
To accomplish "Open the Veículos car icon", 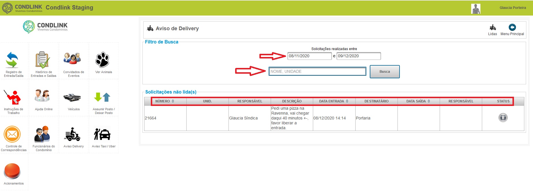I will pyautogui.click(x=72, y=98).
